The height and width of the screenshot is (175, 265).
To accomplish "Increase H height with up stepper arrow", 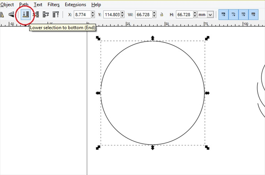I will [195, 13].
